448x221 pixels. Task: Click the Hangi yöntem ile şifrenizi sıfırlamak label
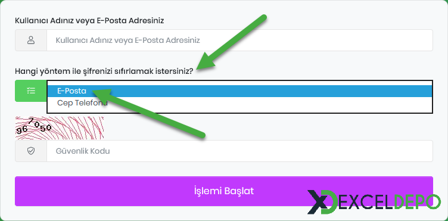(x=104, y=71)
